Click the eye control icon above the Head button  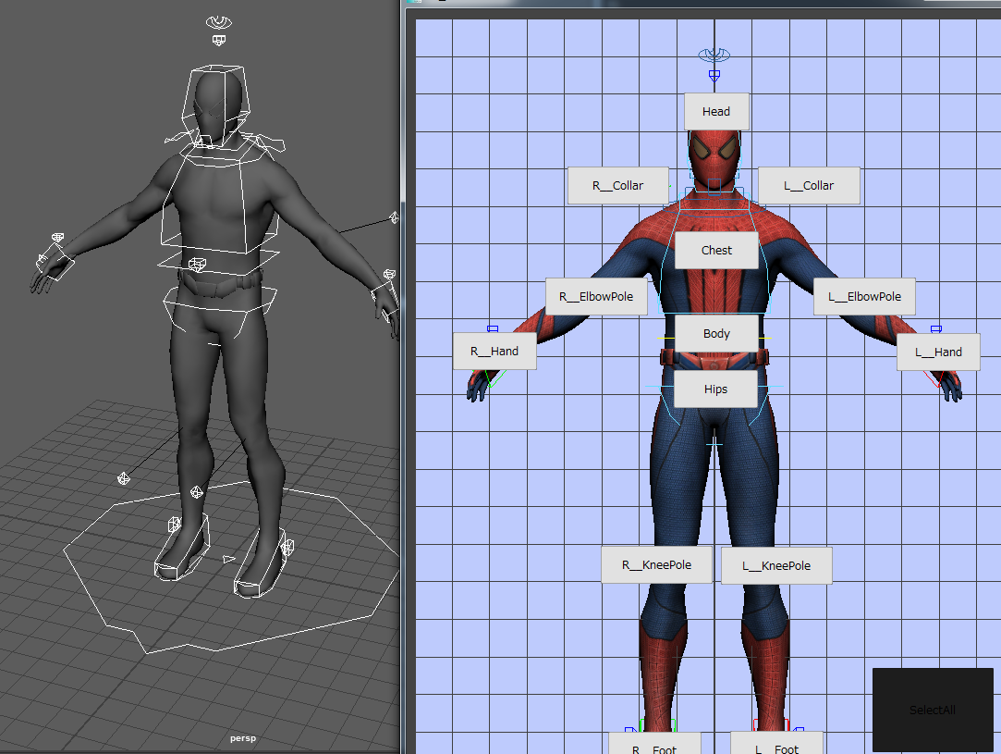714,55
